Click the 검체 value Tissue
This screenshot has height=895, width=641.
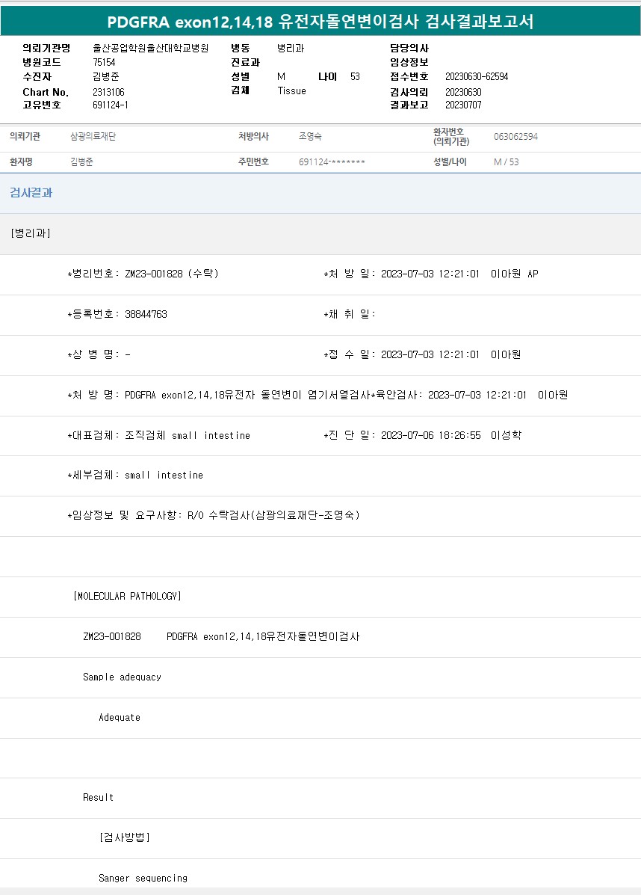pos(291,91)
